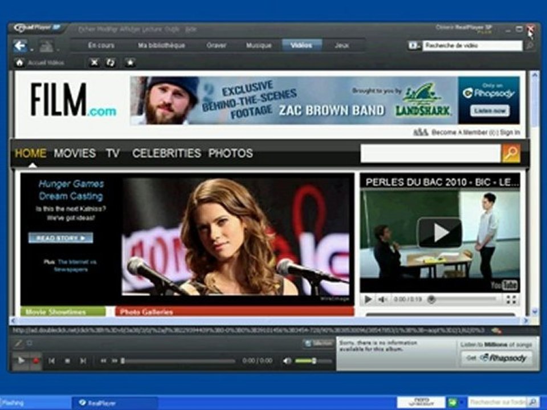Go to HOME in Film.com navigation
The image size is (547, 410).
tap(30, 153)
